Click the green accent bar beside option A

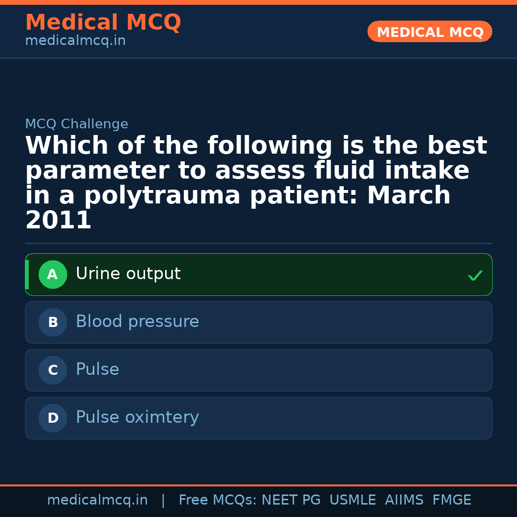(26, 274)
